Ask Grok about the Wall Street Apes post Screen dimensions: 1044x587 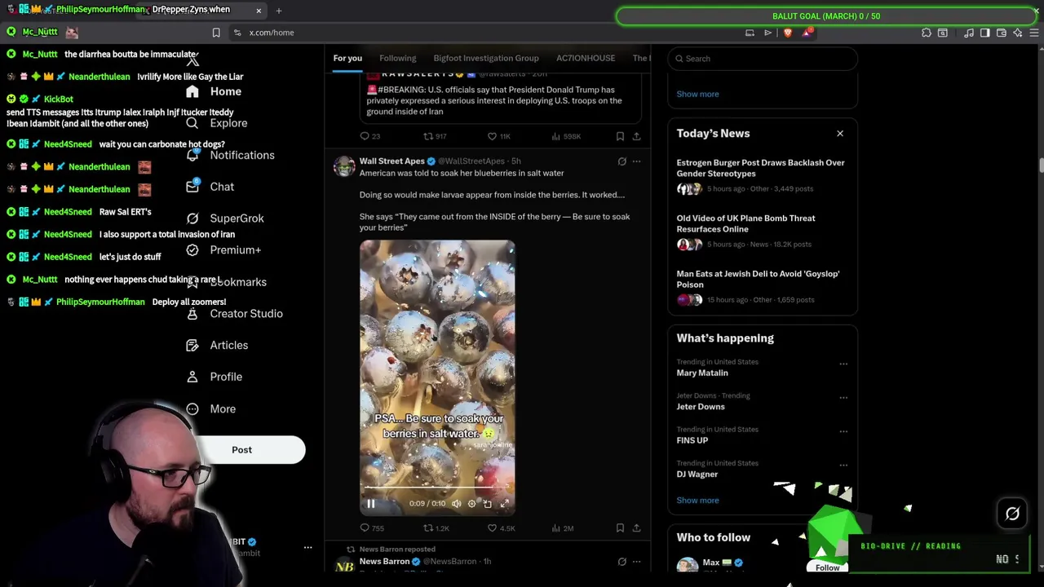coord(622,161)
